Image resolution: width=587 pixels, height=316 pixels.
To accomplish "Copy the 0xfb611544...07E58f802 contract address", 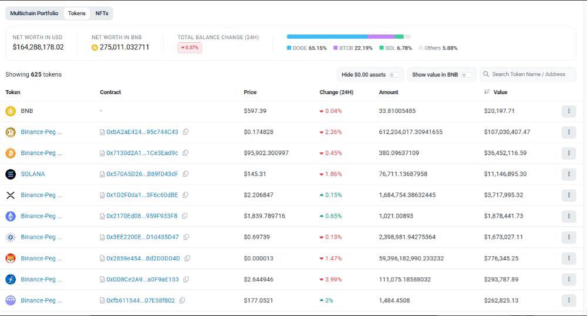I will (x=182, y=300).
